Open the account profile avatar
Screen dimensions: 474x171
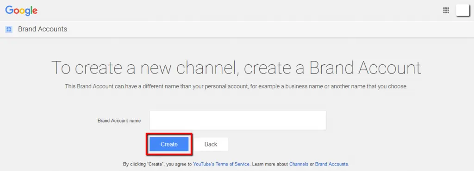[462, 10]
